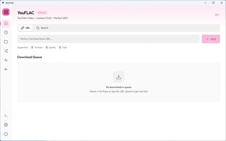Open settings gear in sidebar

tap(6, 125)
